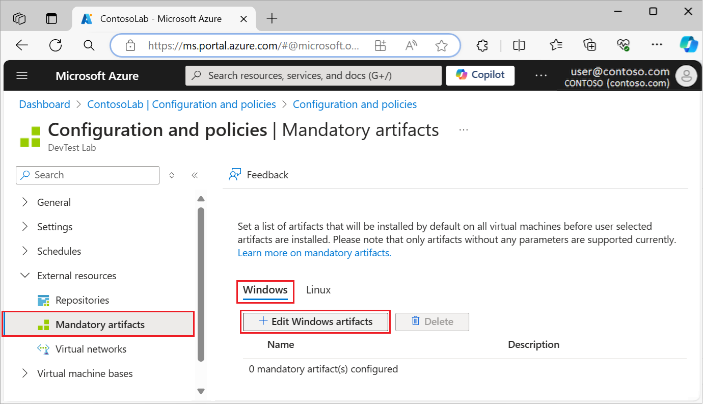Click the Feedback icon in toolbar
Image resolution: width=703 pixels, height=404 pixels.
point(235,175)
